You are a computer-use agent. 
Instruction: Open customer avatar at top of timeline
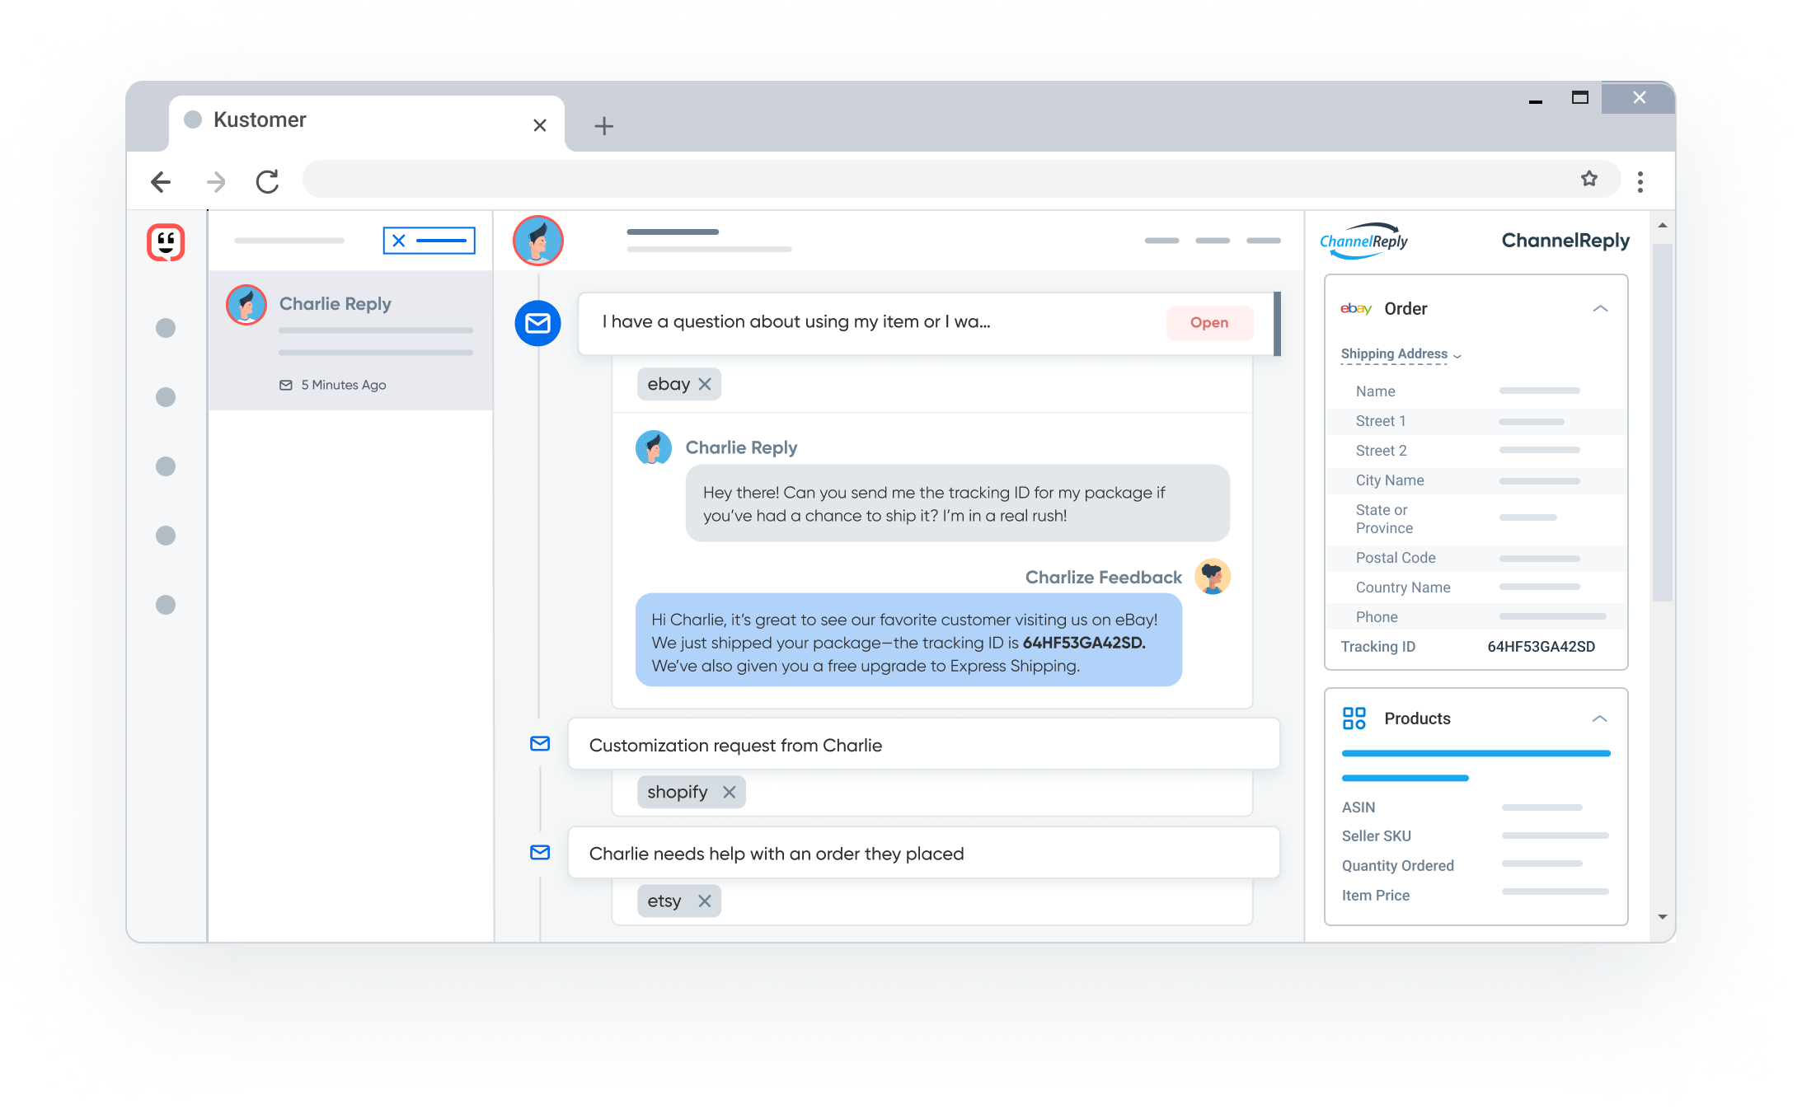point(538,241)
